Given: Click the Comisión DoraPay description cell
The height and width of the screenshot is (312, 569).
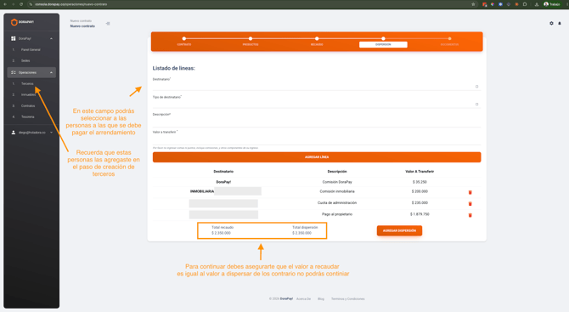Looking at the screenshot, I should tap(337, 182).
